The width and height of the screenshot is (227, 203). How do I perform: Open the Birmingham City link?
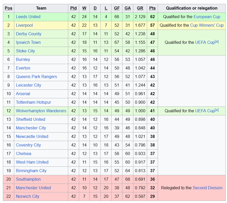(x=31, y=171)
